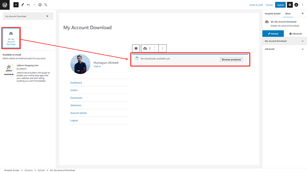Click the Update button
Screen dimensions: 307x172
coord(280,5)
